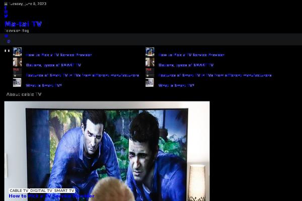Select the DIGITAL TV category tag
The image size is (302, 201).
click(41, 190)
